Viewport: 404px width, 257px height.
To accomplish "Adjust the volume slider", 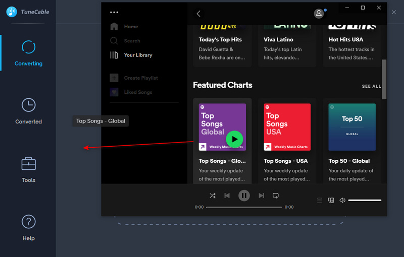I will [x=365, y=200].
